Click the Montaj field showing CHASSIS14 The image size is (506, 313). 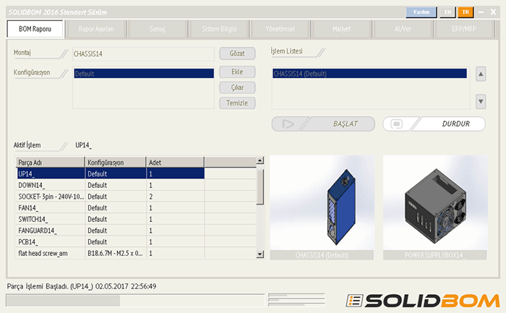point(143,54)
